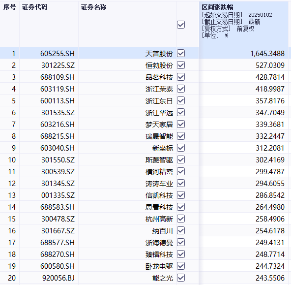Image resolution: width=291 pixels, height=285 pixels.
Task: Click the value 312.2081 for 新坐标
Action: coord(270,148)
